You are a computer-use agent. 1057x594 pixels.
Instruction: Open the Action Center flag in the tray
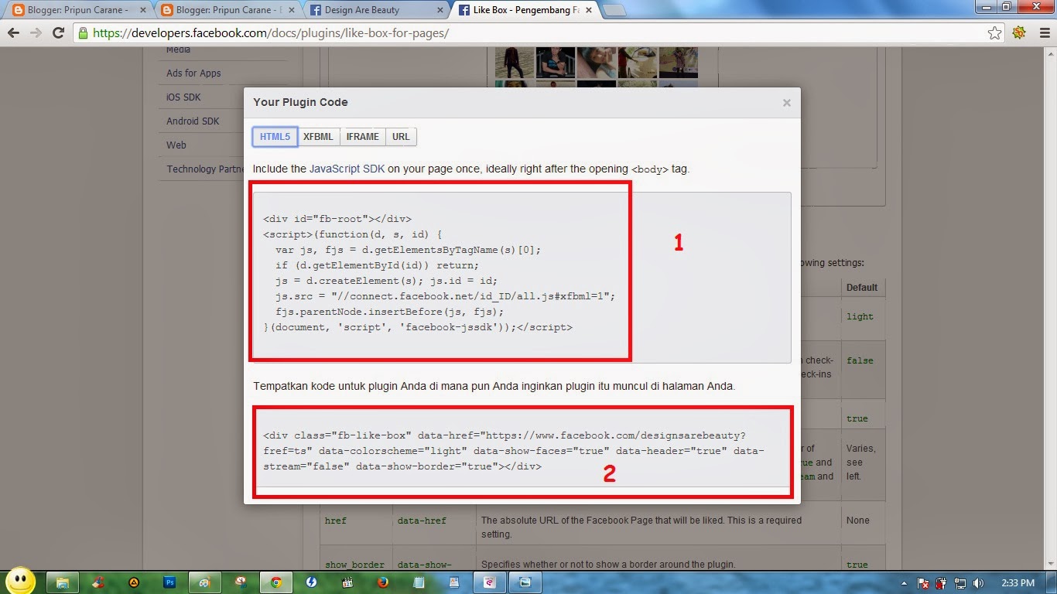(923, 583)
